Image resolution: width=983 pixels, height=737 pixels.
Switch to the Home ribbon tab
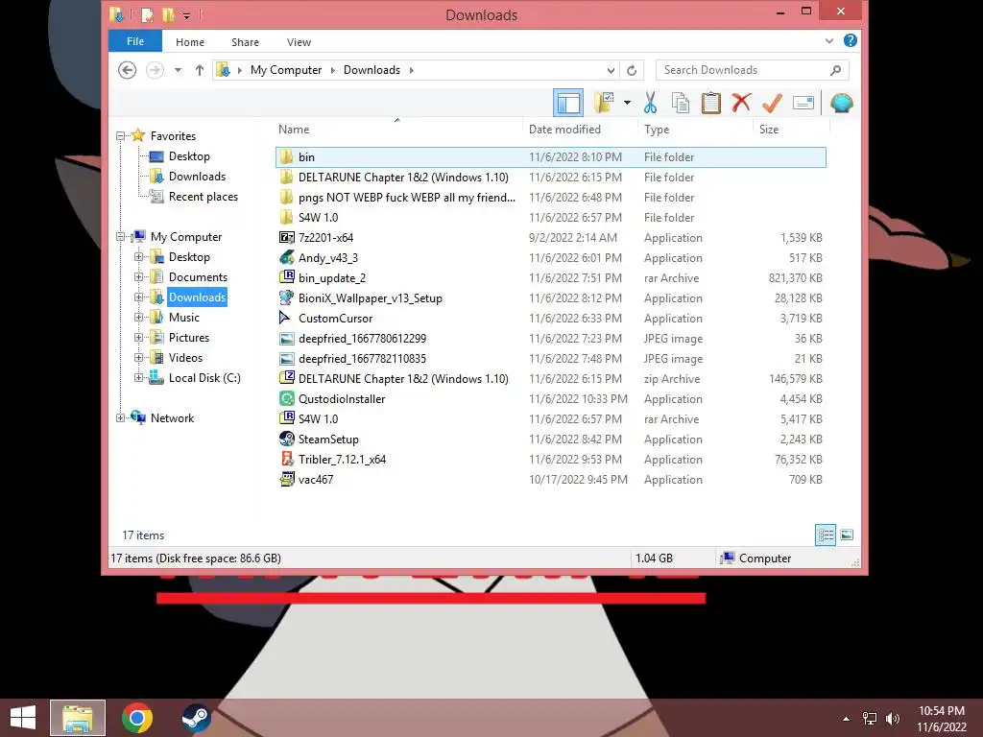190,42
